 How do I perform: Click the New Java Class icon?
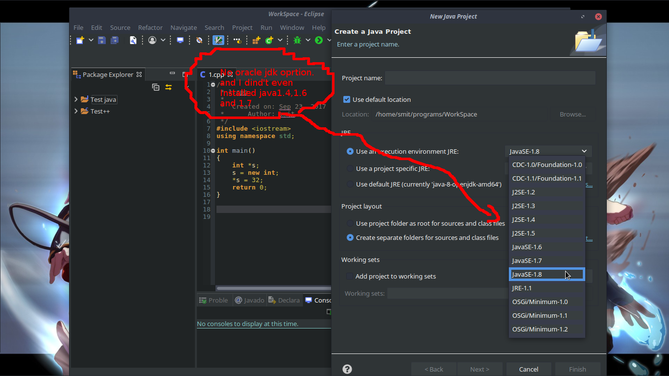pyautogui.click(x=269, y=40)
